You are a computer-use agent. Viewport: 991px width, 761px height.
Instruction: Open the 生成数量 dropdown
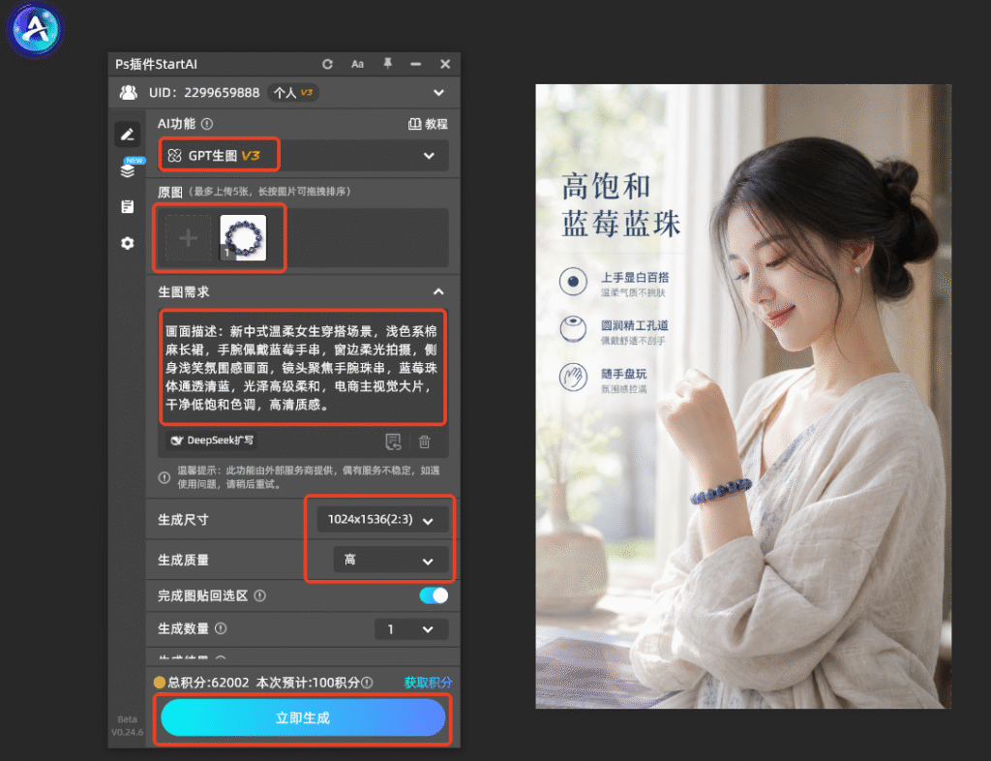[411, 629]
